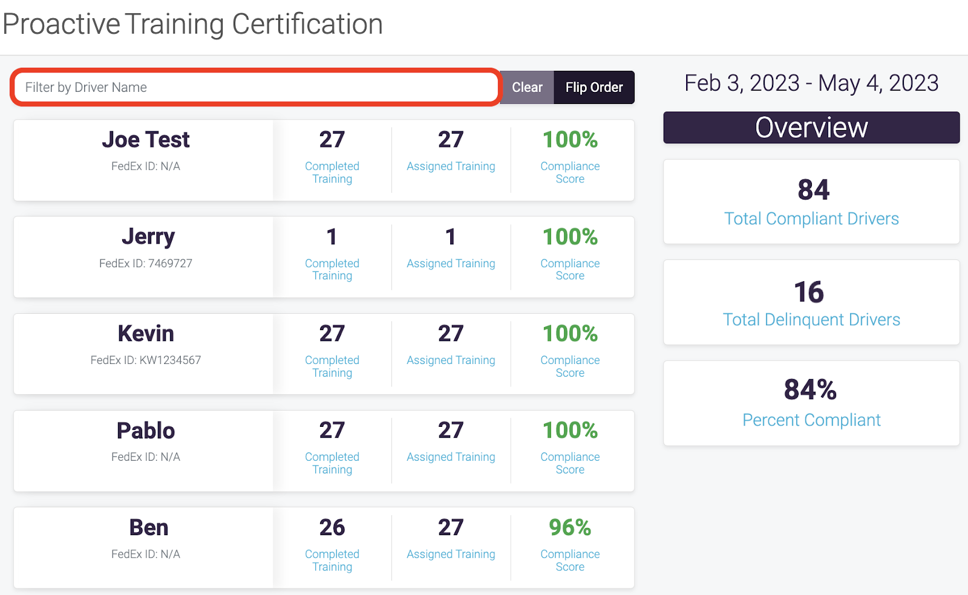Select the Pablo driver entry
Viewport: 968px width, 595px height.
(324, 451)
